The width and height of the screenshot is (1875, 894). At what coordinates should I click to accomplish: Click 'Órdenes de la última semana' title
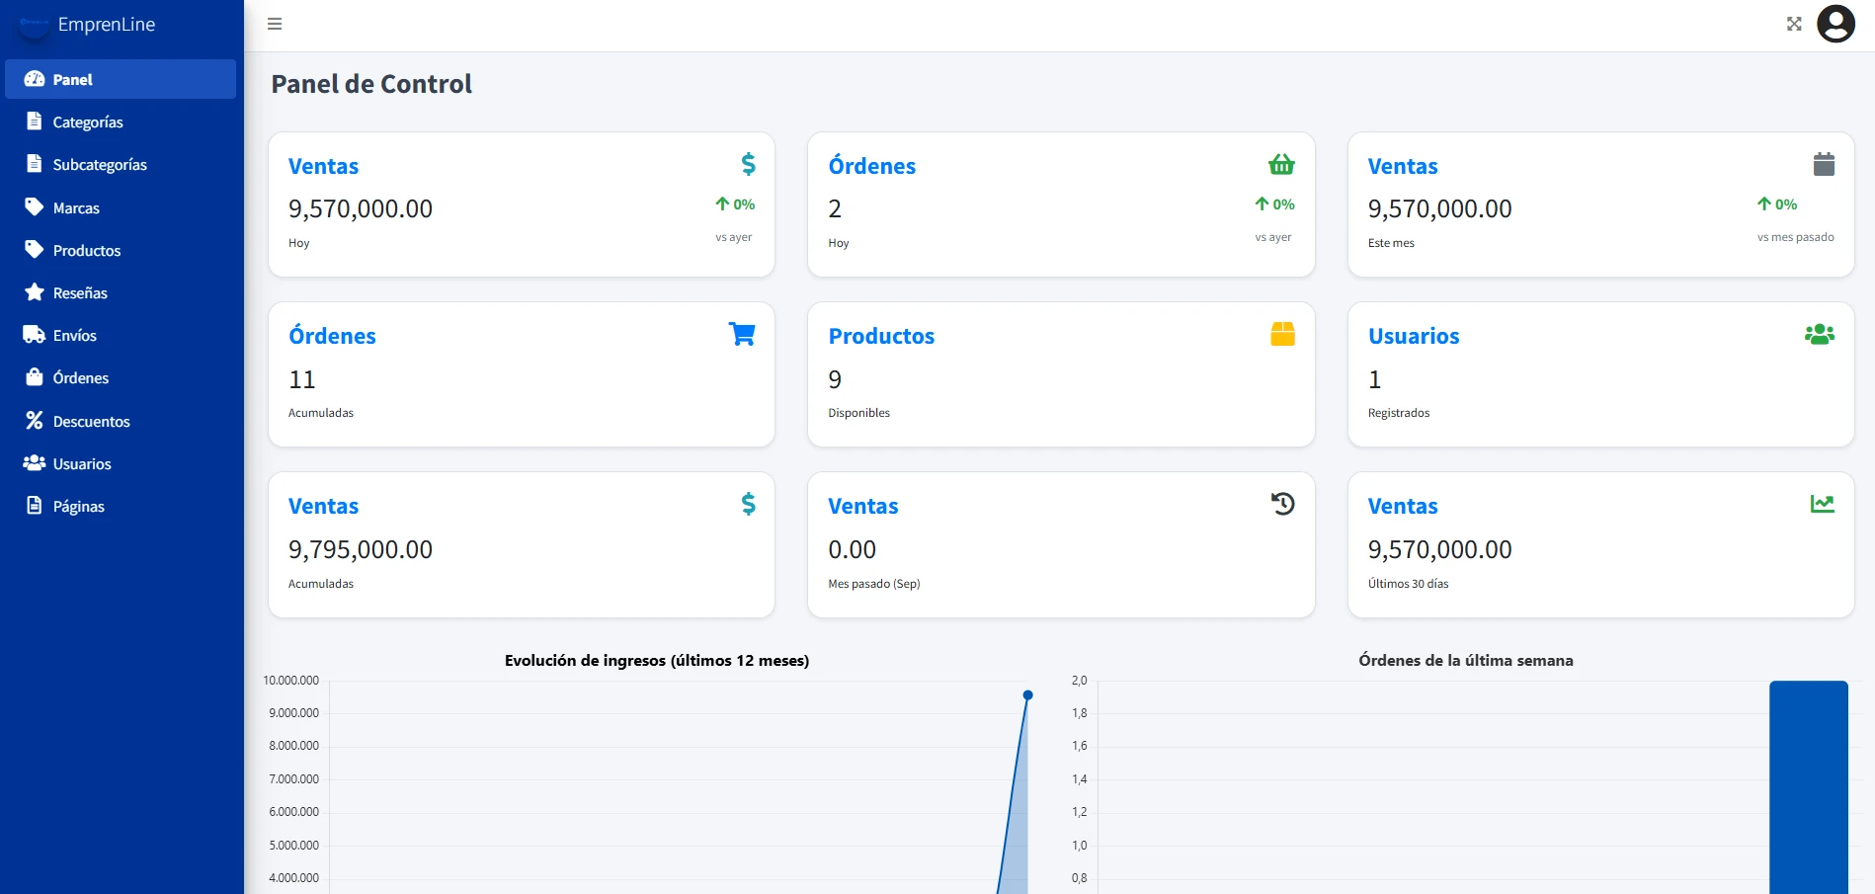click(x=1466, y=660)
